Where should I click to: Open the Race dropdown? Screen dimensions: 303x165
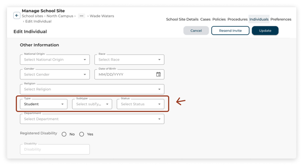coord(129,60)
